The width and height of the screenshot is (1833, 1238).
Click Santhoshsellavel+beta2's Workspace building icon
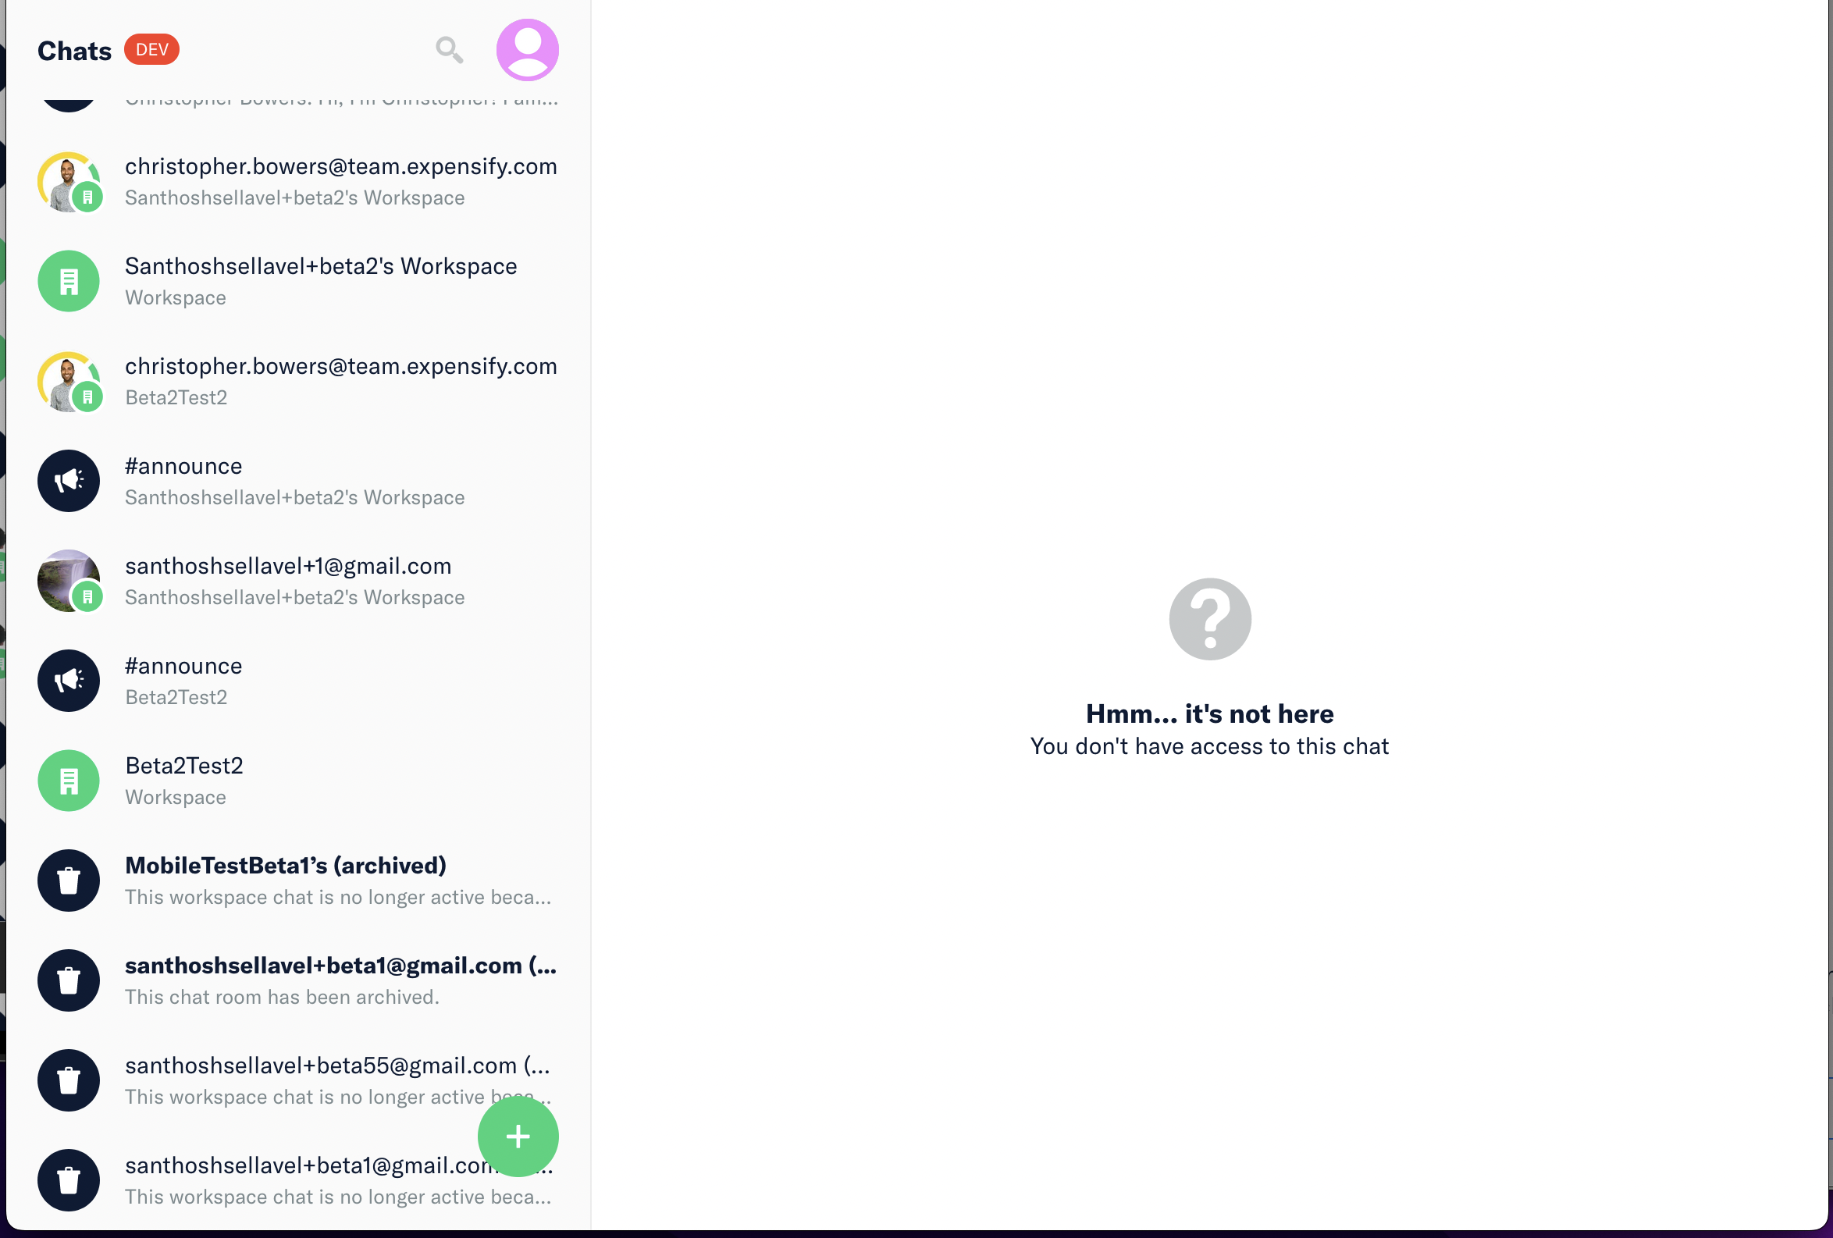tap(69, 282)
